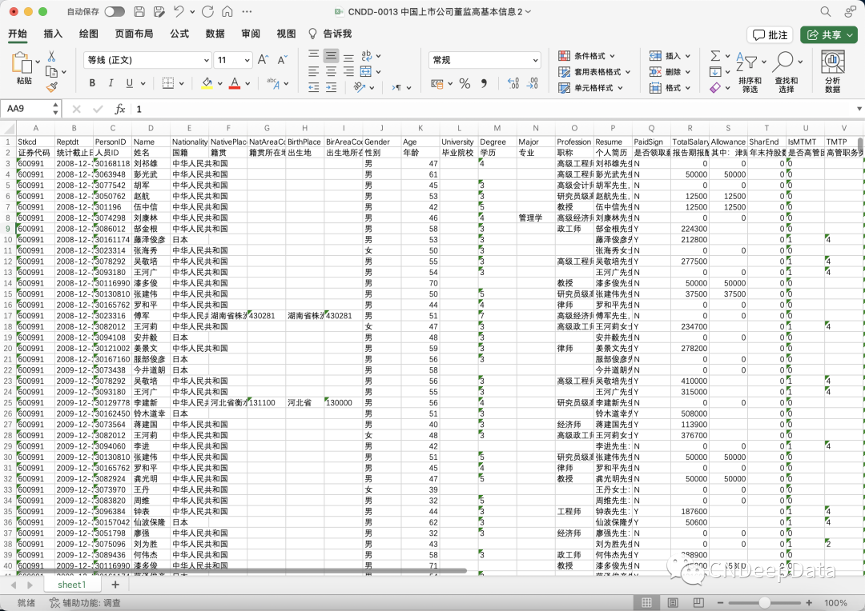Click the fx insert function icon

[119, 109]
